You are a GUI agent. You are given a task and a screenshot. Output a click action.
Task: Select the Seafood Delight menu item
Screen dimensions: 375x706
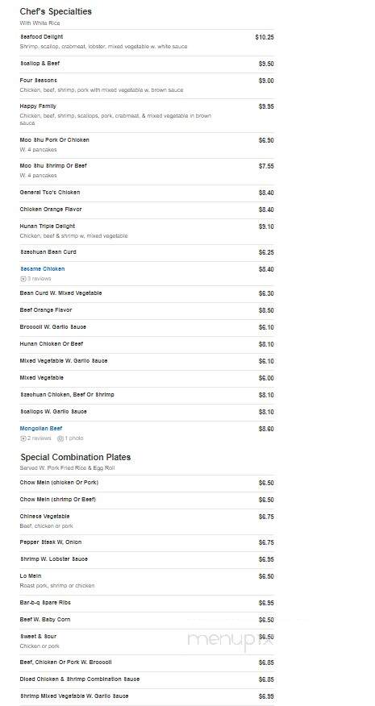41,37
